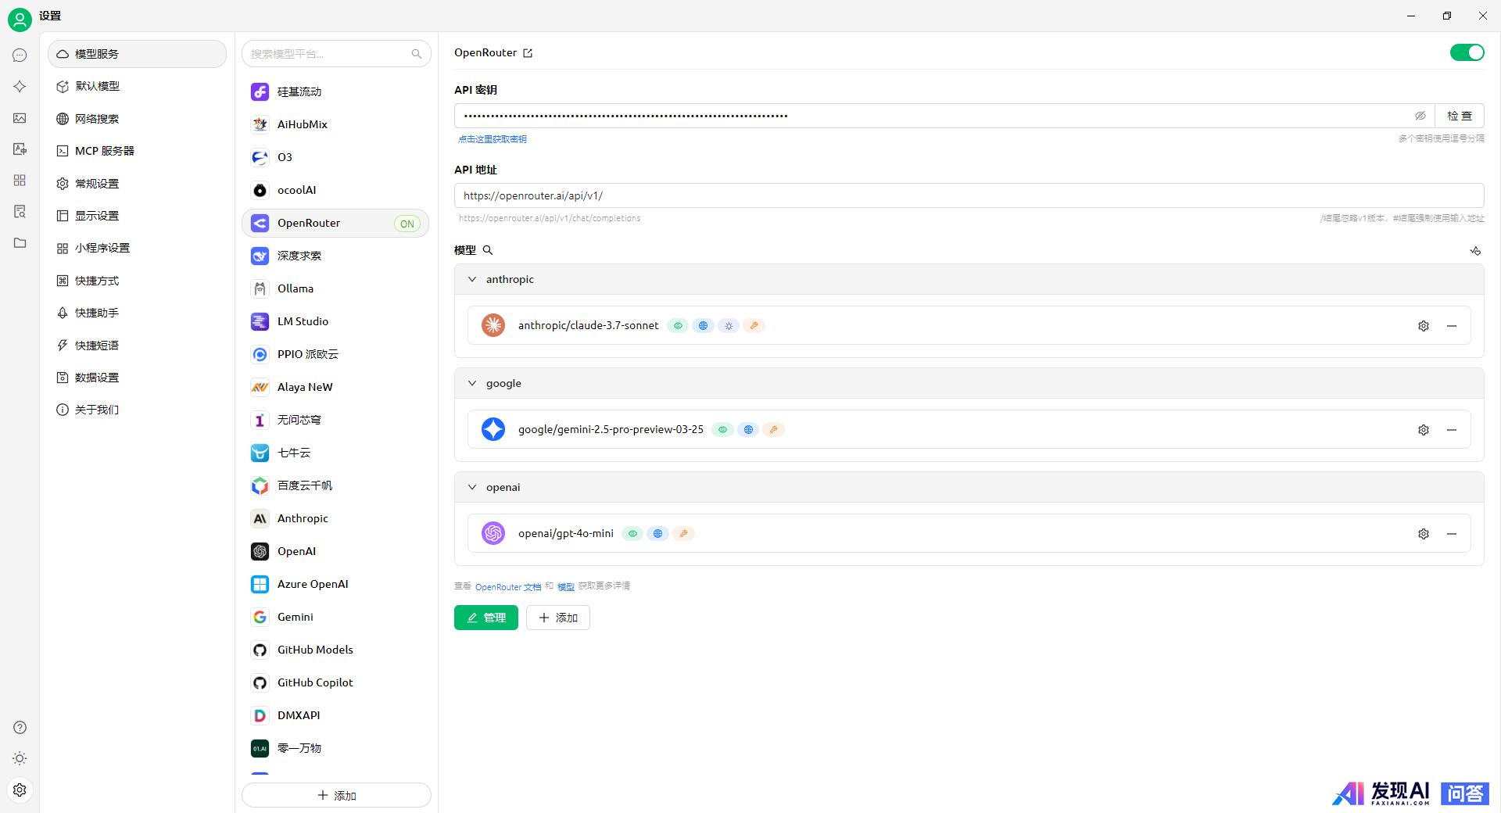
Task: Select ocoolAI provider
Action: point(335,191)
